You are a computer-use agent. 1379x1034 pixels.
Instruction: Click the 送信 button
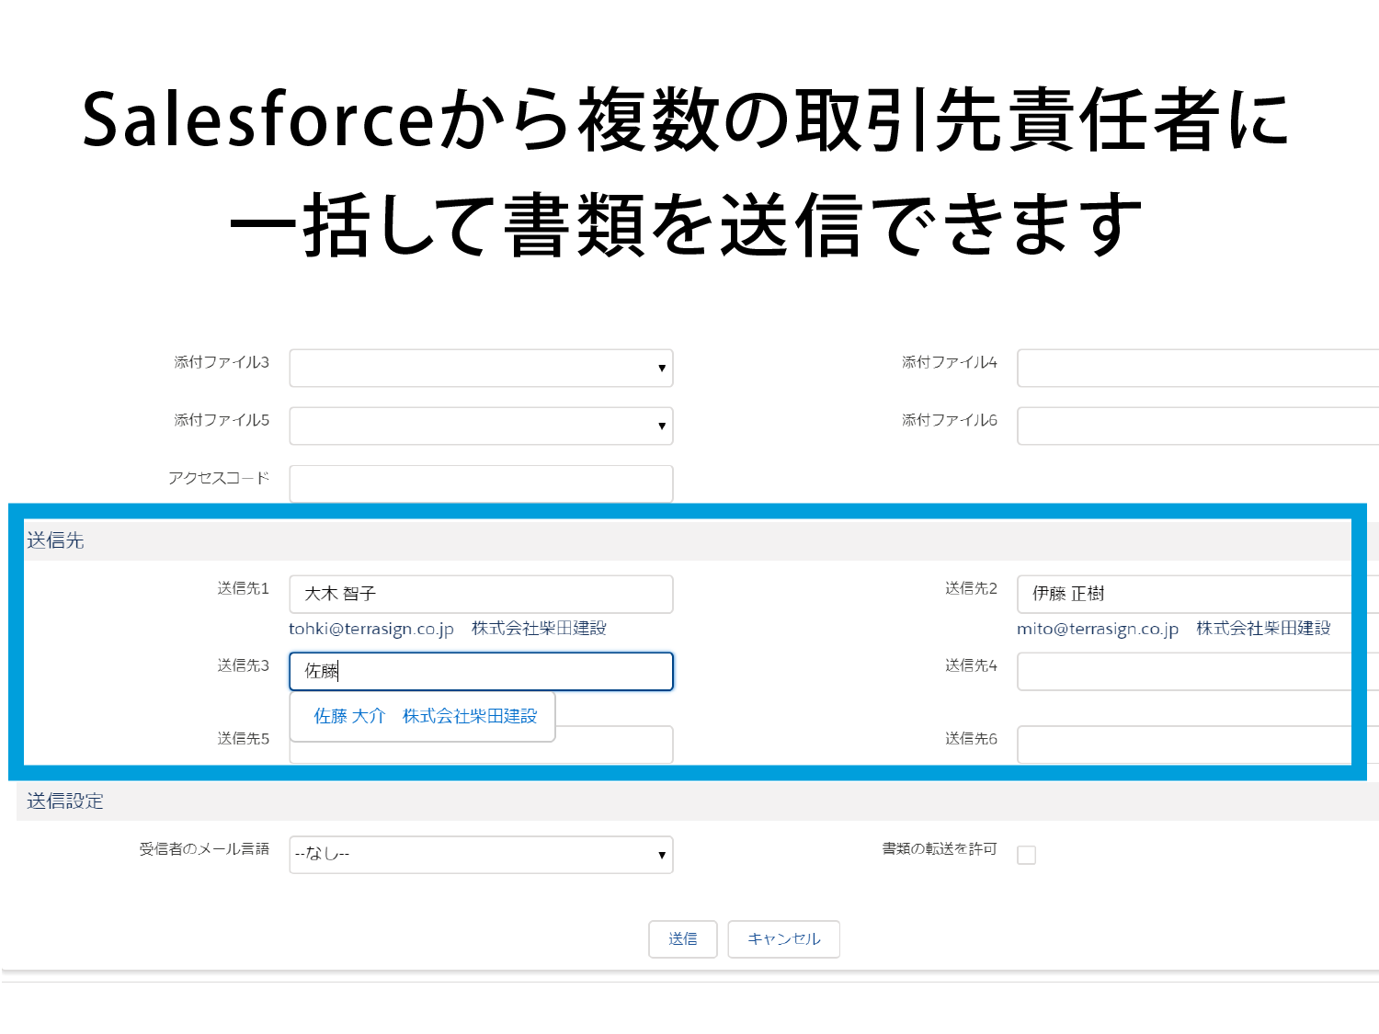pyautogui.click(x=682, y=939)
